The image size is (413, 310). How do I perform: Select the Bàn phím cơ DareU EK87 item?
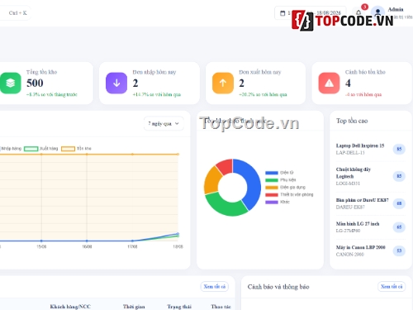tap(371, 203)
